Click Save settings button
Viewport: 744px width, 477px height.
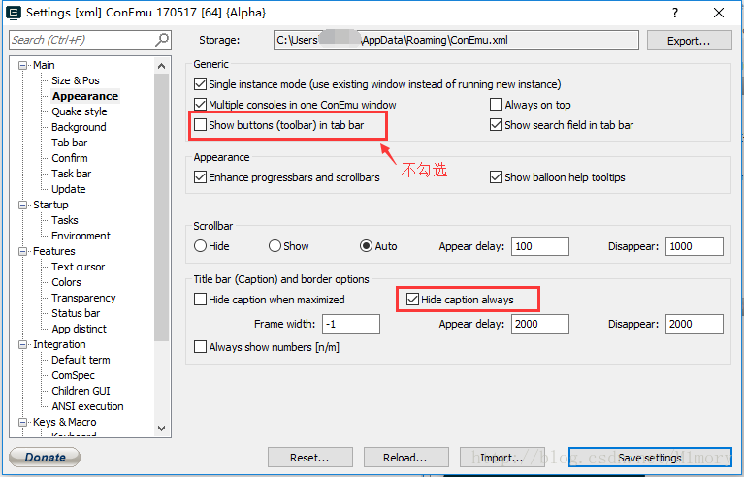(x=650, y=458)
